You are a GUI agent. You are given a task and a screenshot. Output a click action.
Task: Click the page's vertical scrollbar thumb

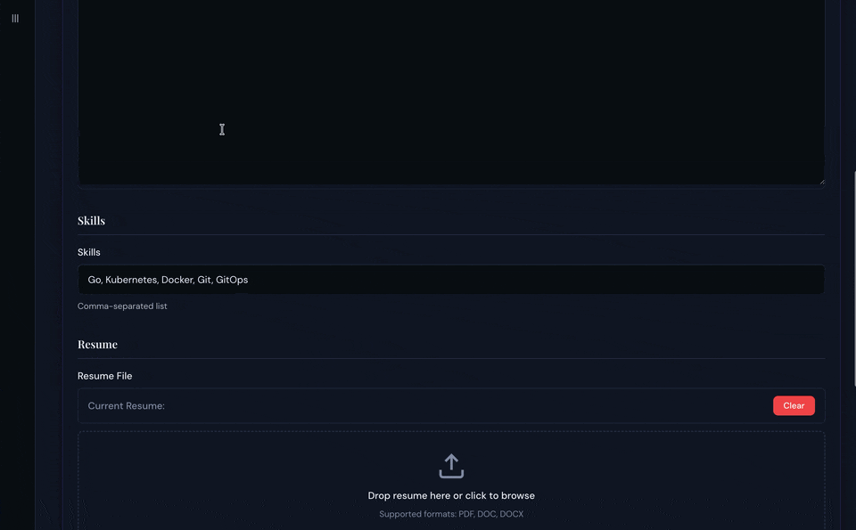click(x=854, y=279)
